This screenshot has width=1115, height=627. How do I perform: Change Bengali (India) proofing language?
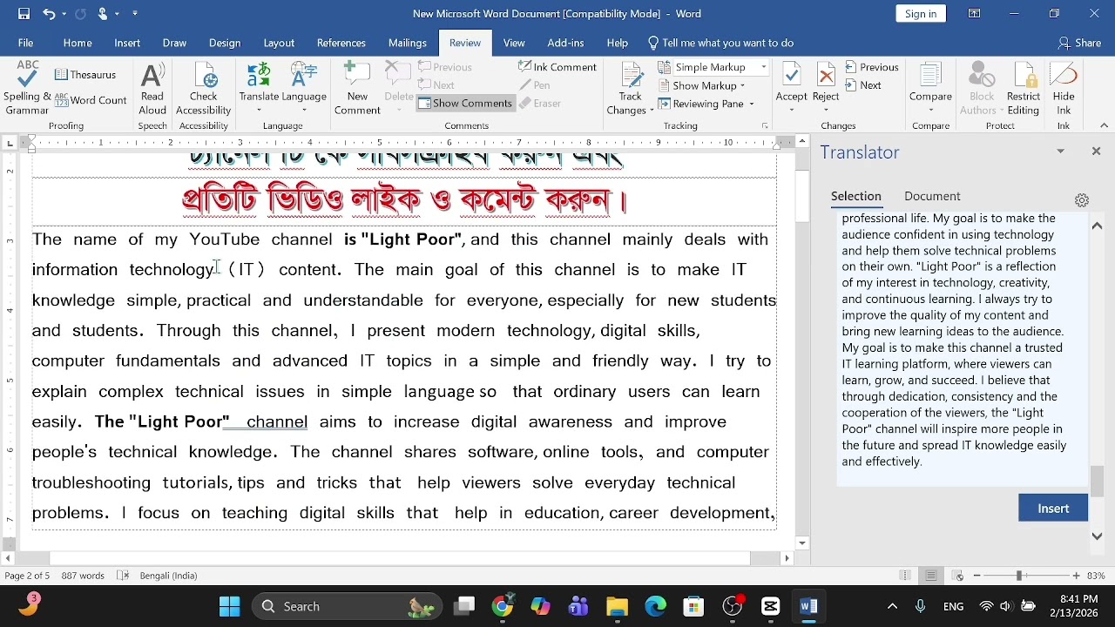(x=168, y=576)
